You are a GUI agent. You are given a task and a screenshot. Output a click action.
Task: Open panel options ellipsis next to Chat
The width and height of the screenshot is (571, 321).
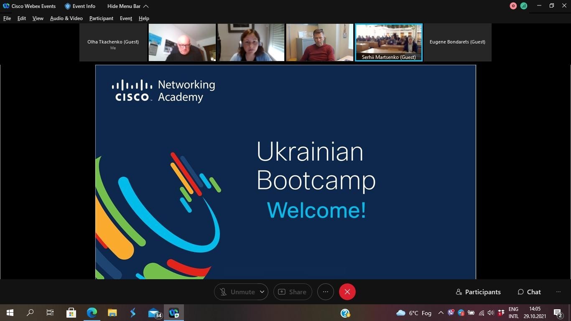point(558,292)
